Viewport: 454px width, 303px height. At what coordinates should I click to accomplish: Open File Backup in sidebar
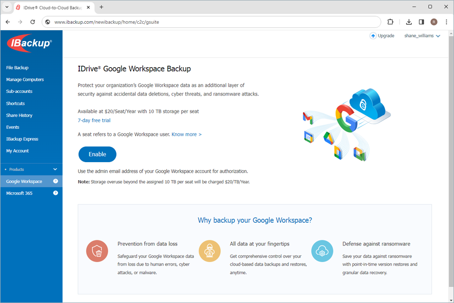[x=17, y=68]
